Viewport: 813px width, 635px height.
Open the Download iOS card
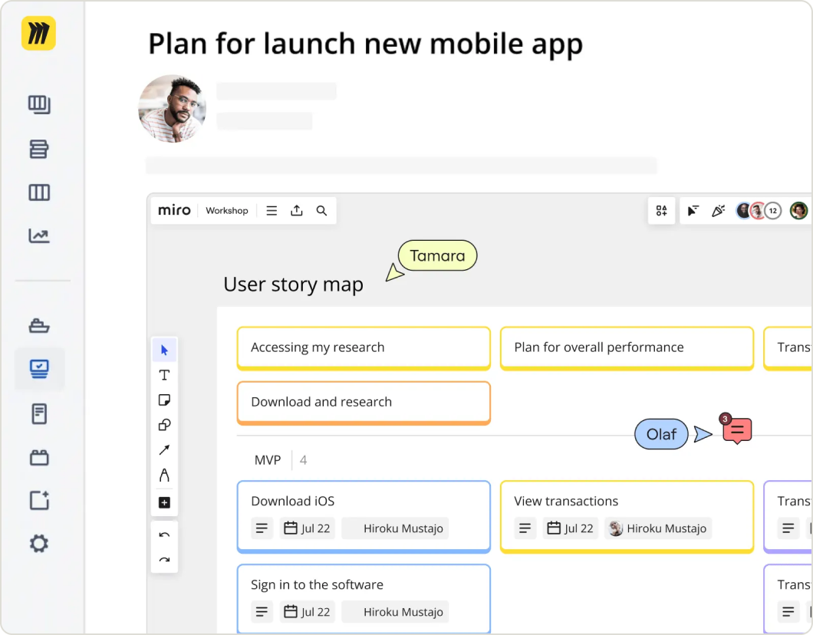(364, 516)
